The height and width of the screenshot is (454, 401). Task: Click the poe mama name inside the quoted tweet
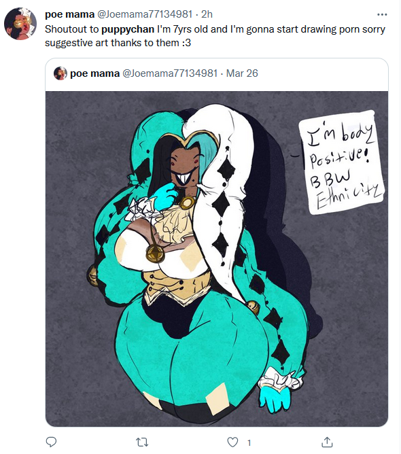point(94,73)
